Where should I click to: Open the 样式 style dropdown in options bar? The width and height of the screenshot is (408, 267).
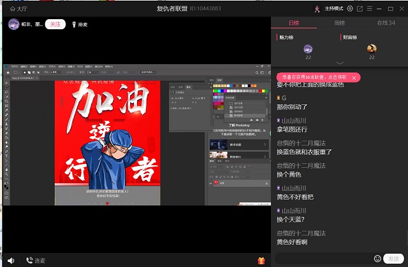click(92, 72)
